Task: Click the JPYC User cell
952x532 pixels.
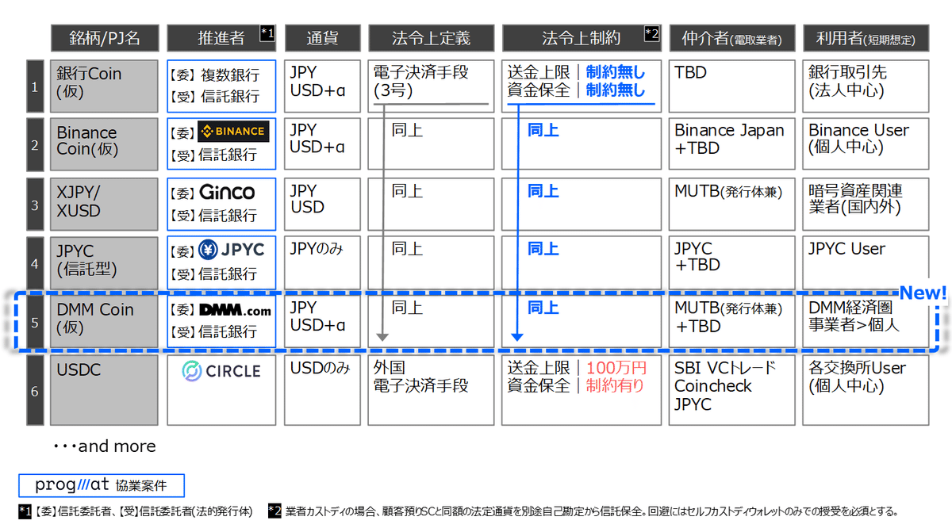Action: [x=866, y=262]
